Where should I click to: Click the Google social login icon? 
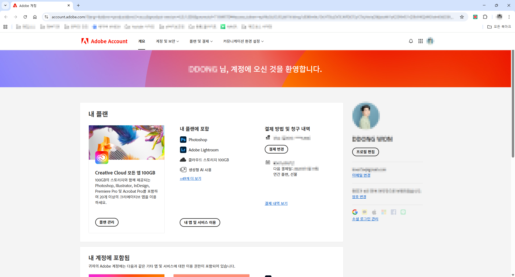pos(355,212)
